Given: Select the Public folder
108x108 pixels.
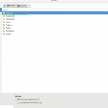Looking at the screenshot, I should [x=55, y=28].
